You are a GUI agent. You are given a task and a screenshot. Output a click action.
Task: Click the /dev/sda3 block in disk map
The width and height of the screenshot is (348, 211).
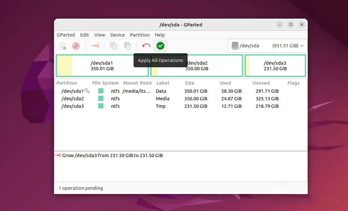coord(275,66)
